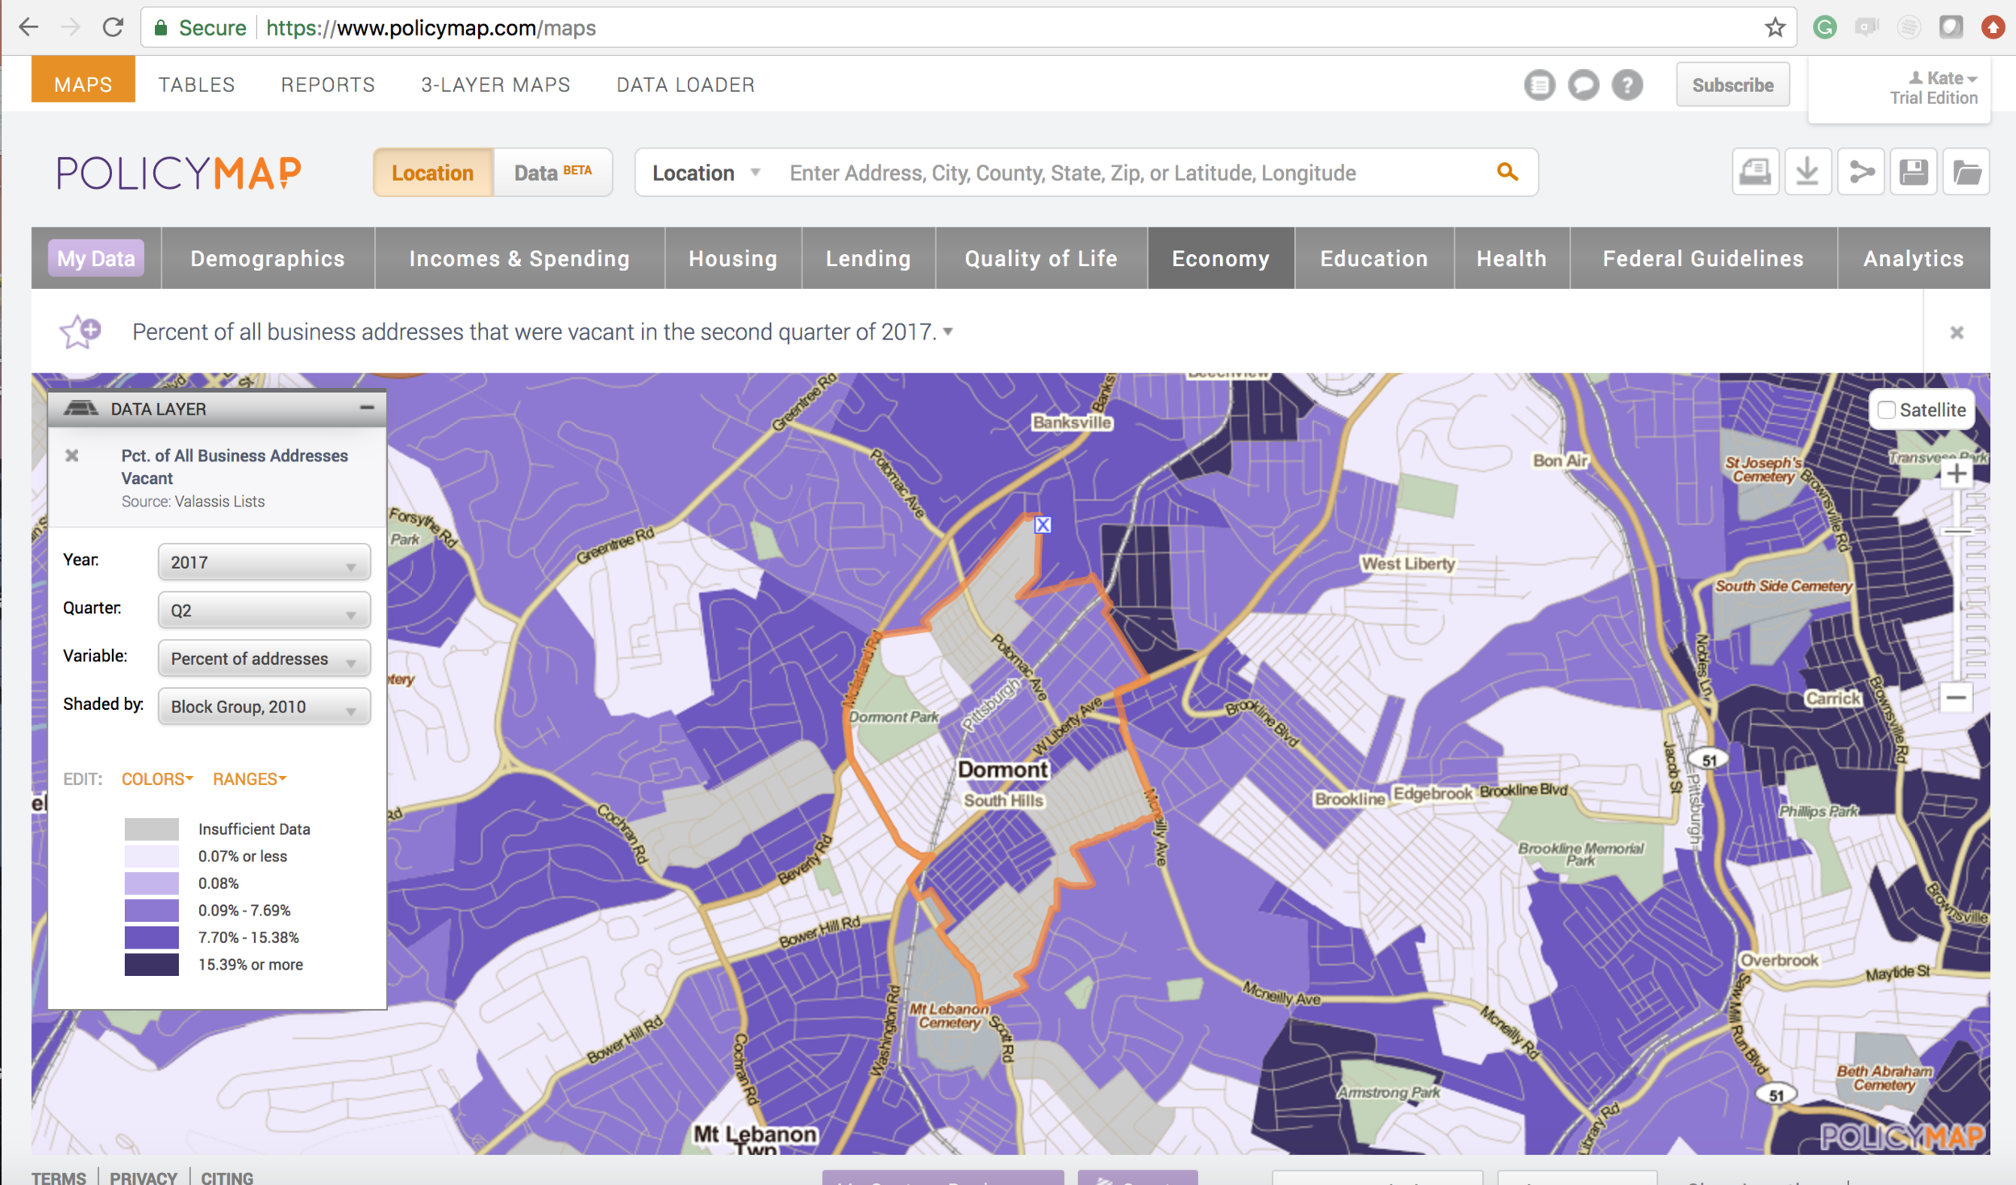This screenshot has height=1185, width=2016.
Task: Click the 15.39% or more dark swatch
Action: pyautogui.click(x=152, y=965)
